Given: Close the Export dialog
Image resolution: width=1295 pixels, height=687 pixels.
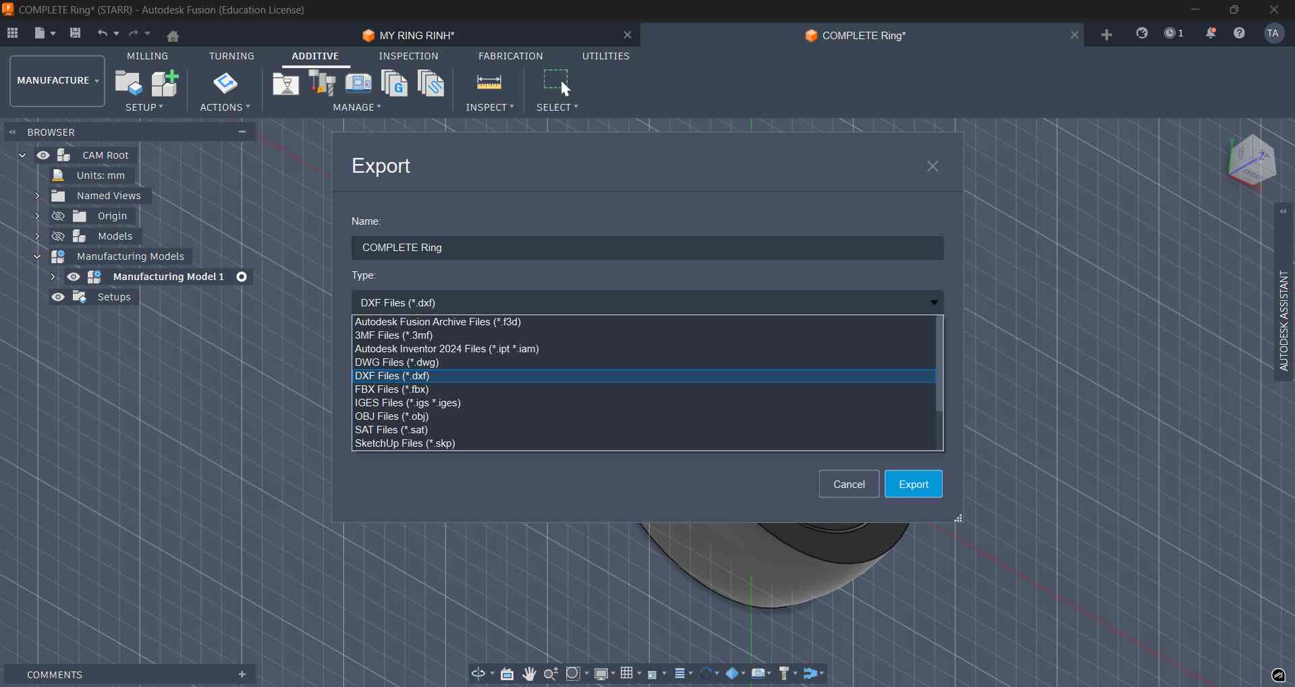Looking at the screenshot, I should click(x=933, y=166).
